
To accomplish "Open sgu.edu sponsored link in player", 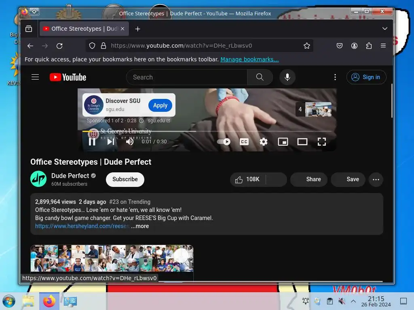I will pos(158,120).
